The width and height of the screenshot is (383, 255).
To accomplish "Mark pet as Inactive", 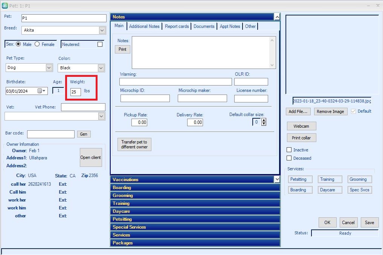I will click(x=289, y=150).
